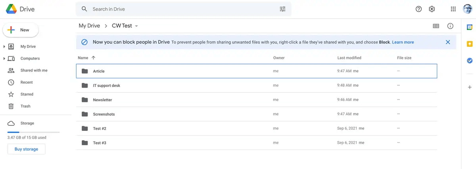Open Google Keep side panel
Viewport: 476px width, 169px height.
[470, 44]
